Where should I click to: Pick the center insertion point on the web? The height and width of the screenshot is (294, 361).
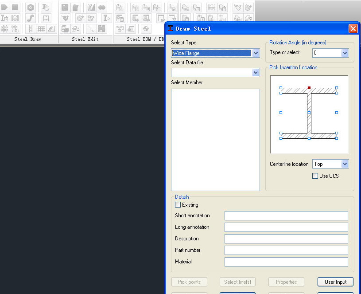[x=309, y=113]
